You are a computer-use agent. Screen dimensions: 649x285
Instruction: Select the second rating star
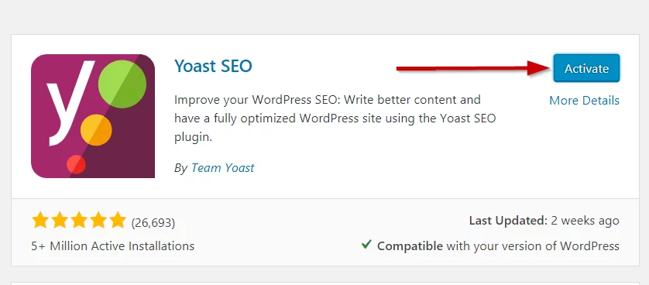[x=60, y=220]
